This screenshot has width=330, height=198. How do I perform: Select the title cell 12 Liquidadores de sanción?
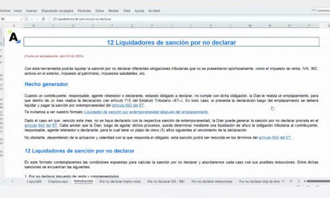(171, 42)
